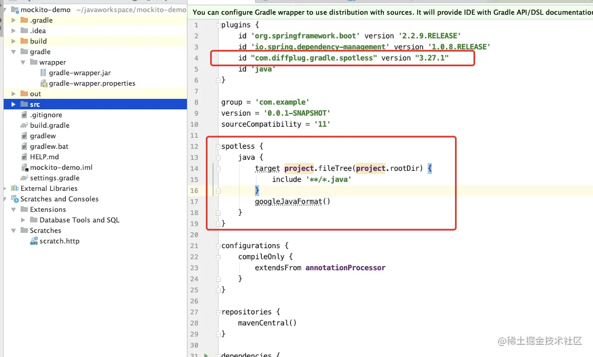Image resolution: width=593 pixels, height=357 pixels.
Task: Collapse the gradle folder arrow
Action: (x=14, y=52)
